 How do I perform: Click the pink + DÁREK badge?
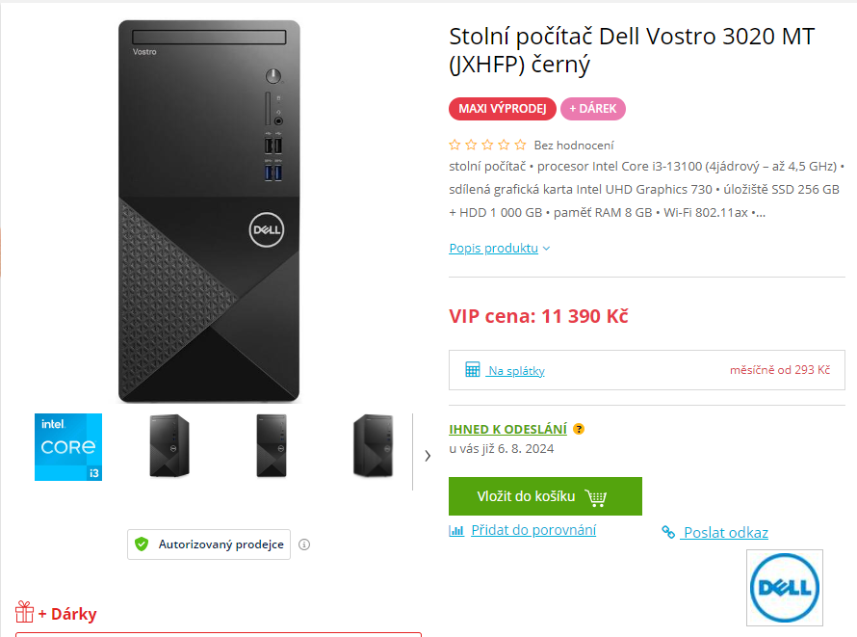tap(593, 109)
